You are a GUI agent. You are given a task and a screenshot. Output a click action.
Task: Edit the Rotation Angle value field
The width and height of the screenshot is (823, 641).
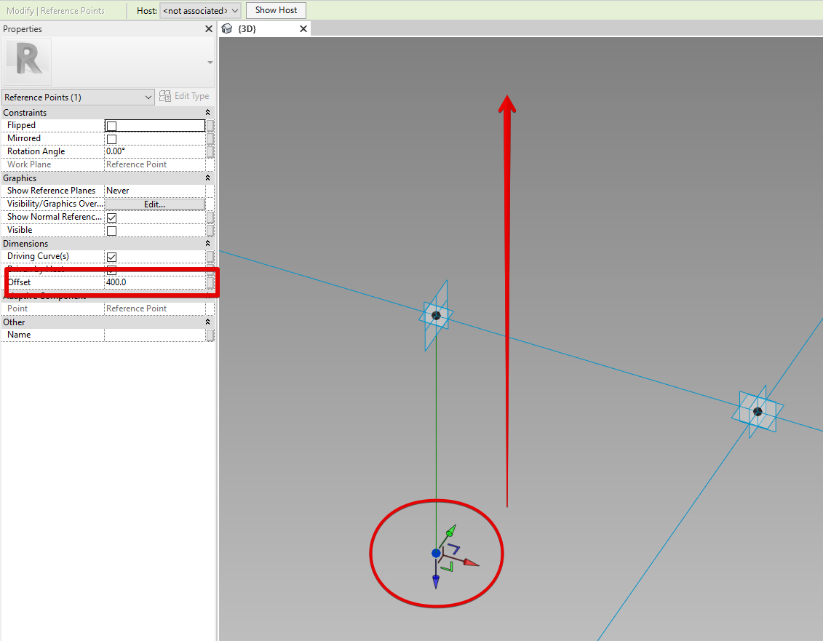155,151
